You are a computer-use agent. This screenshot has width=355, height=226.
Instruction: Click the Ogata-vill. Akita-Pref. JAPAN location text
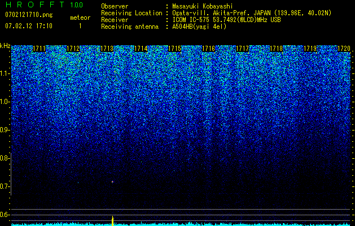252,13
